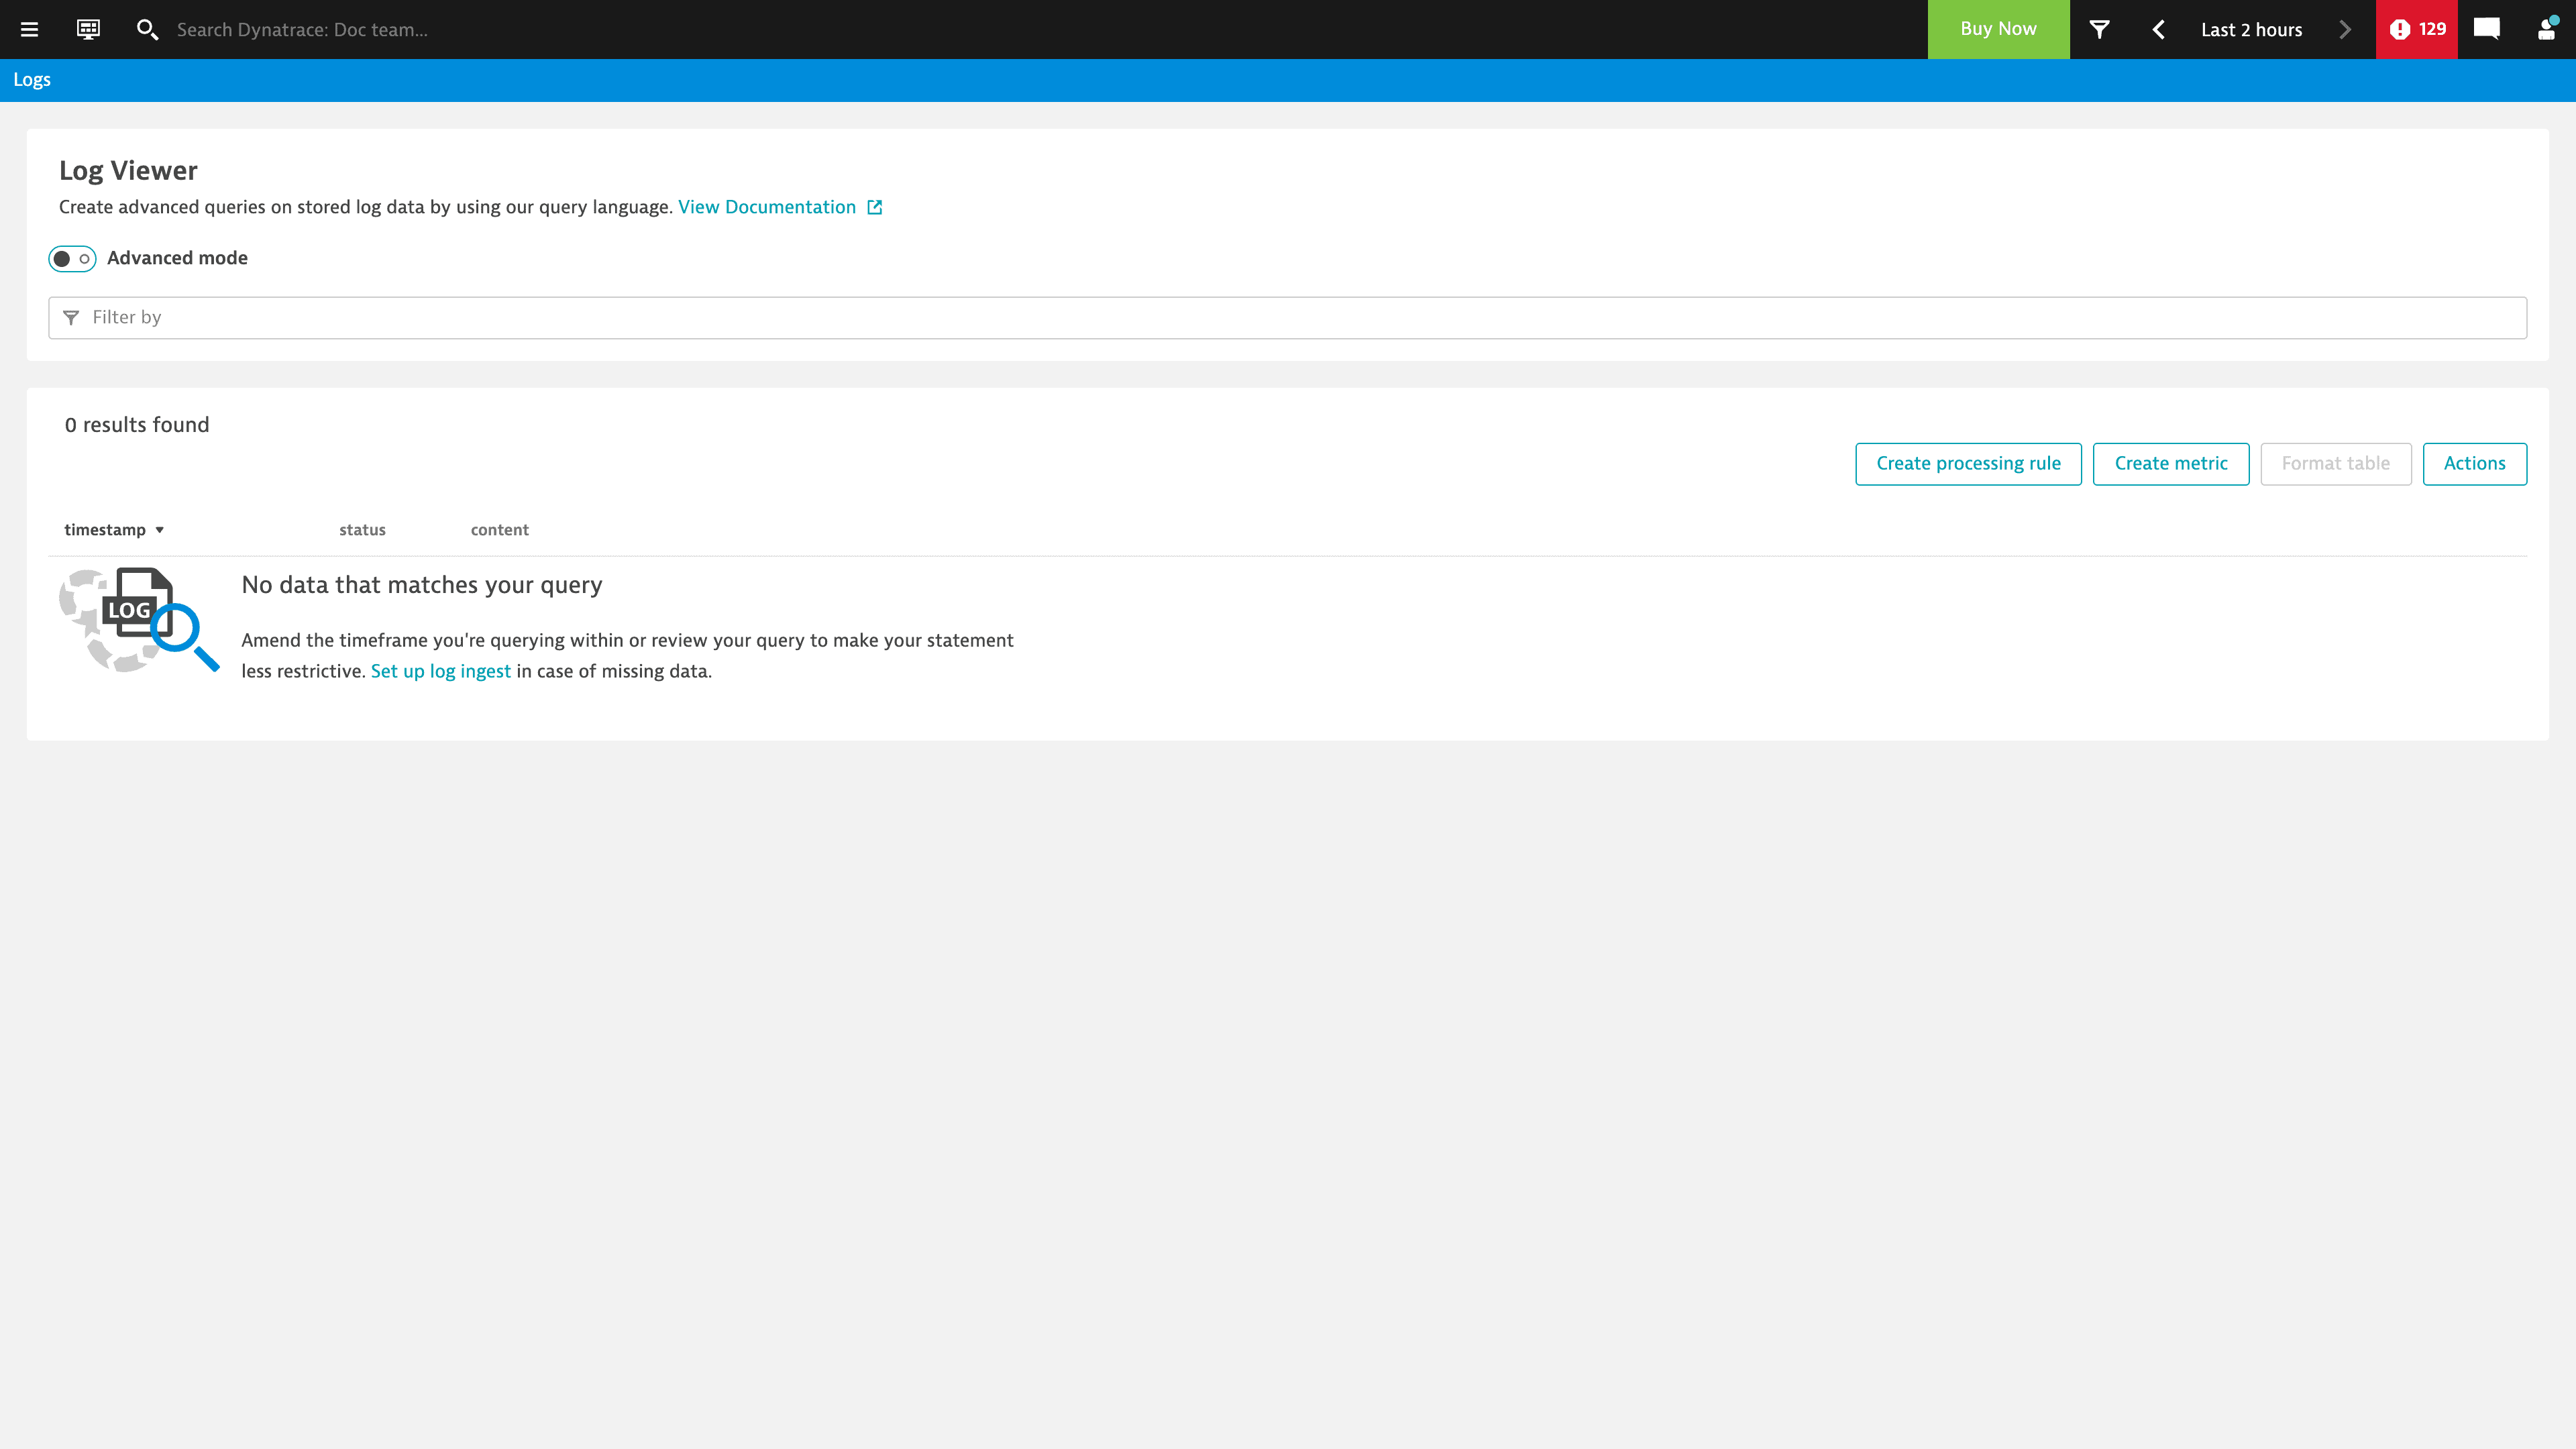Open the Last 2 hours timeframe selector
The height and width of the screenshot is (1449, 2576).
2251,29
